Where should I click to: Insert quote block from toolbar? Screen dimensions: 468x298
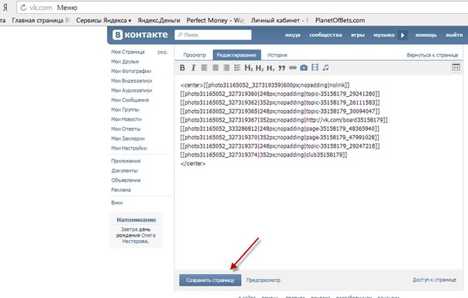[282, 68]
